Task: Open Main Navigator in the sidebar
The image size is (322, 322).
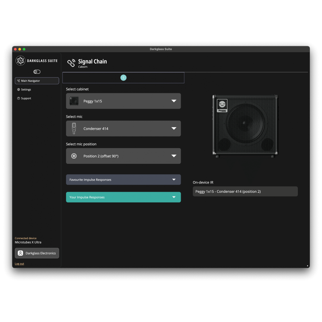Action: tap(37, 81)
